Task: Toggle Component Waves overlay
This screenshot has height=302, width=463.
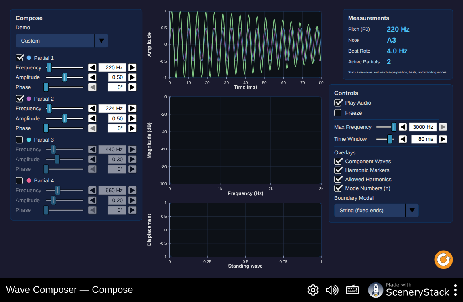Action: point(338,161)
